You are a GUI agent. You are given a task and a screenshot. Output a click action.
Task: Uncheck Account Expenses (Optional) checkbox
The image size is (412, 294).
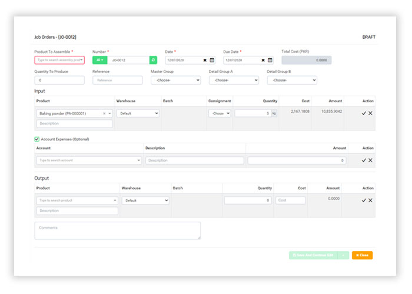click(37, 139)
